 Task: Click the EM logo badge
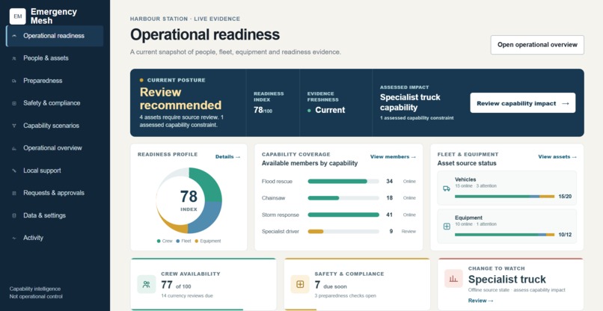point(18,16)
